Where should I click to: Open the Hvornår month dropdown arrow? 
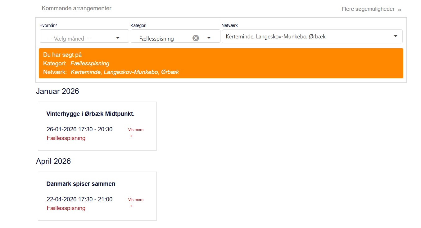point(118,38)
